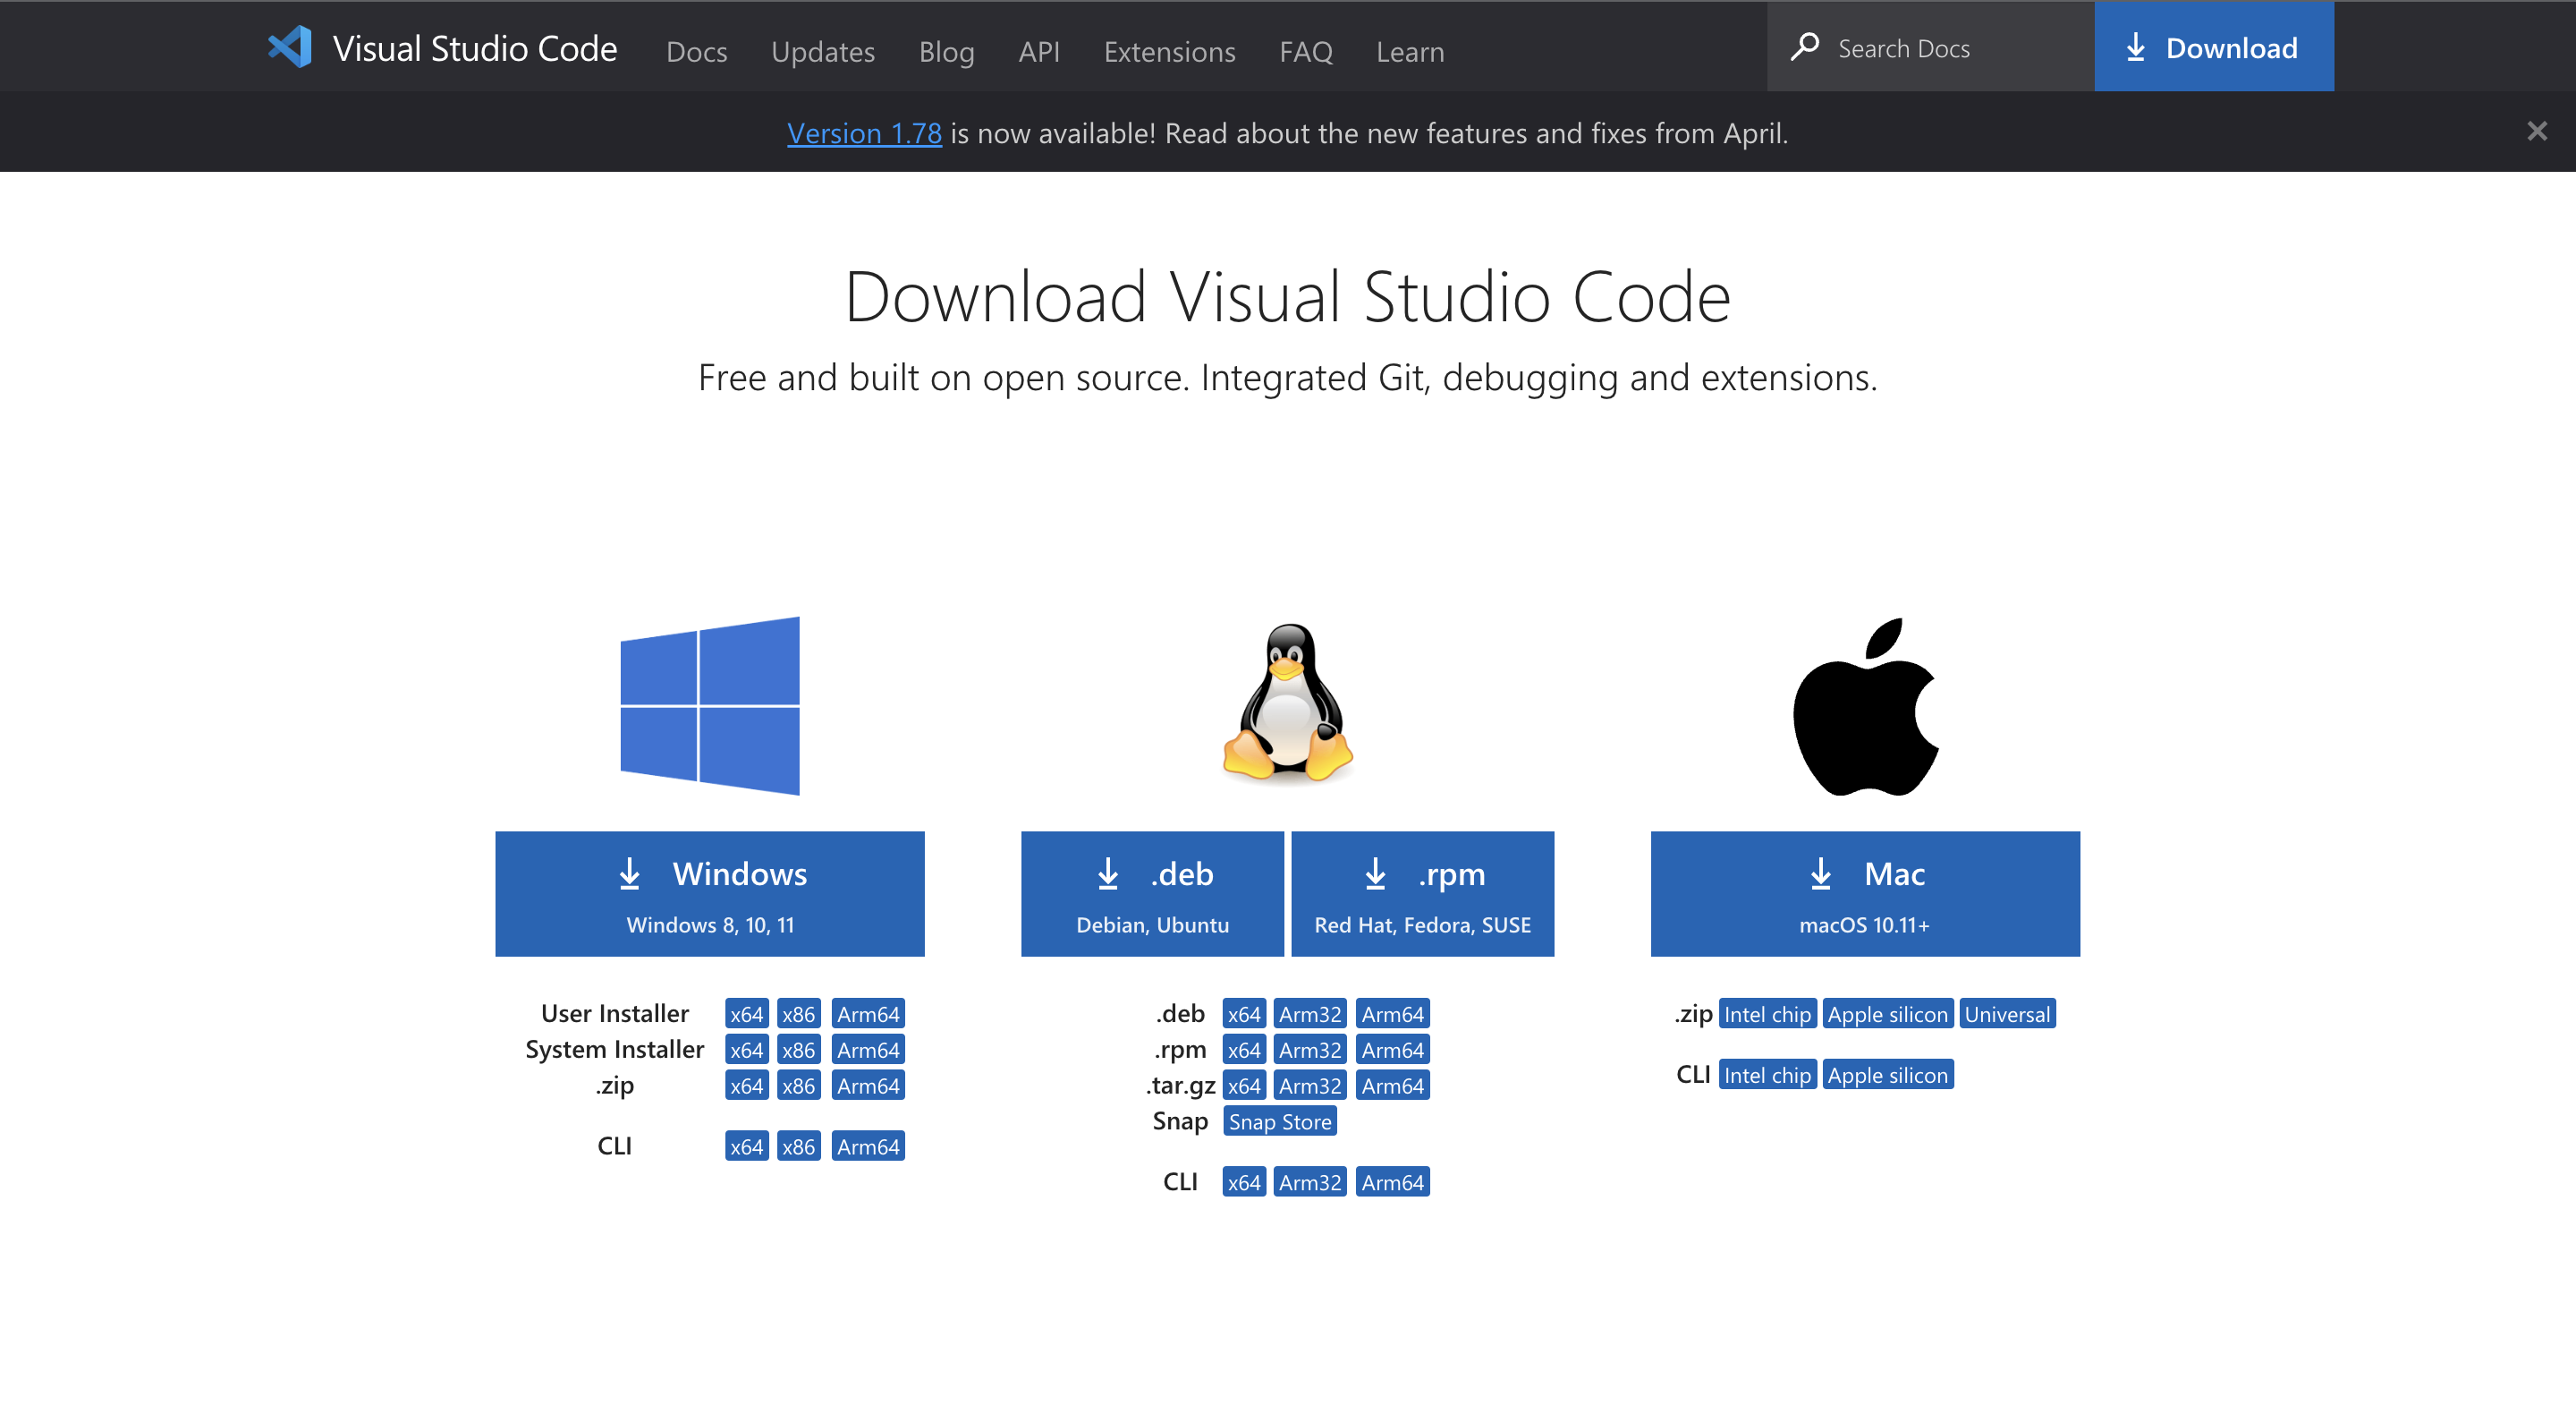
Task: Download Linux .rpm Arm32 package
Action: coord(1310,1050)
